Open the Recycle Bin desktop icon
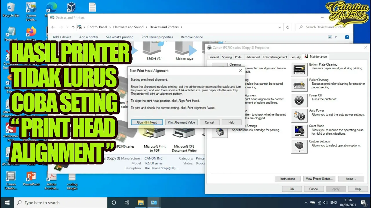This screenshot has width=371, height=208. [x=11, y=10]
